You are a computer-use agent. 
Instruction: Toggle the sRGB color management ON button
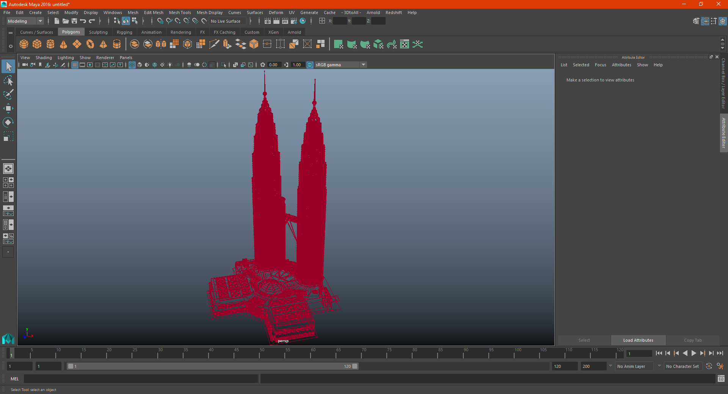[x=310, y=65]
